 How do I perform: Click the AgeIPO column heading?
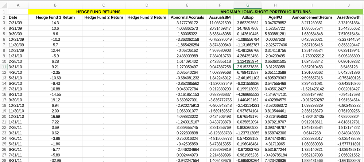275,17
